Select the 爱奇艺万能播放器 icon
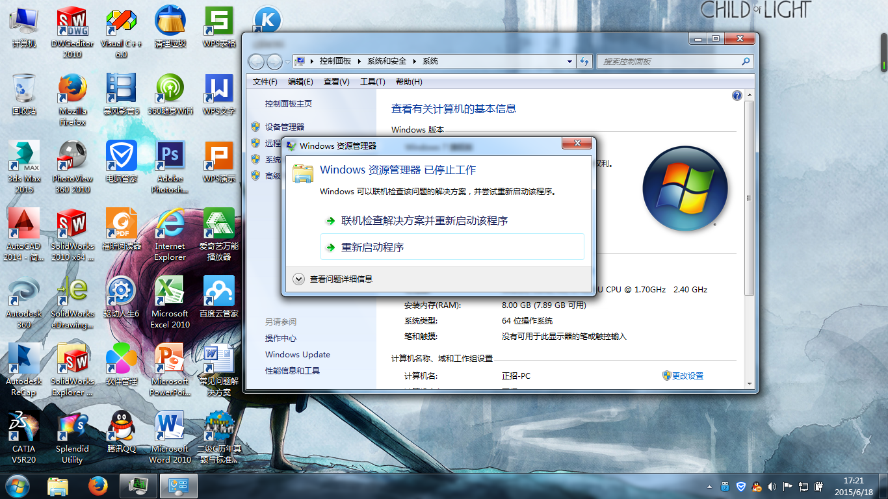The image size is (888, 499). pos(219,235)
